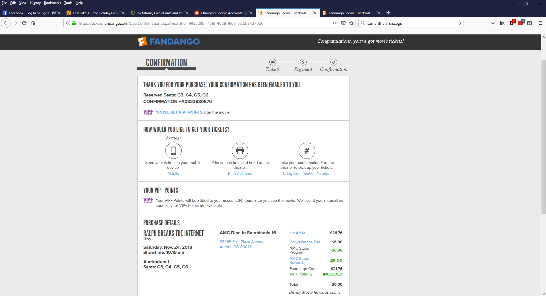546x296 pixels.
Task: Open the Firefox hamburger menu
Action: [x=541, y=23]
